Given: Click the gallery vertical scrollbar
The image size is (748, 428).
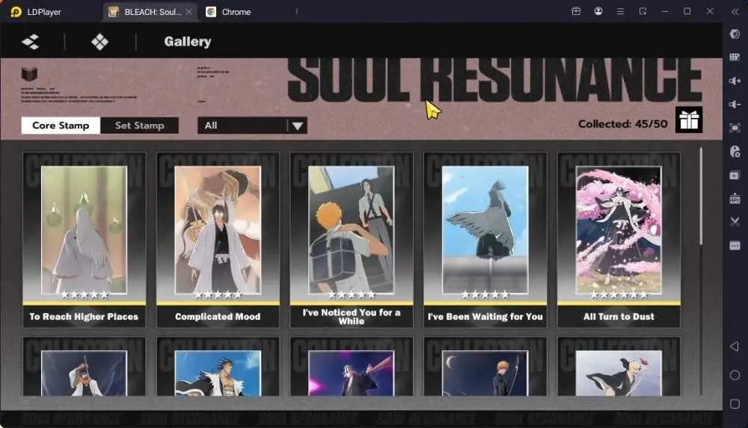Looking at the screenshot, I should click(700, 196).
